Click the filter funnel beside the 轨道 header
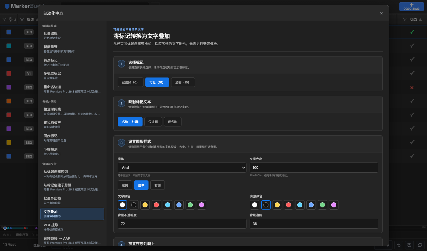427x251 pixels. pos(22,19)
